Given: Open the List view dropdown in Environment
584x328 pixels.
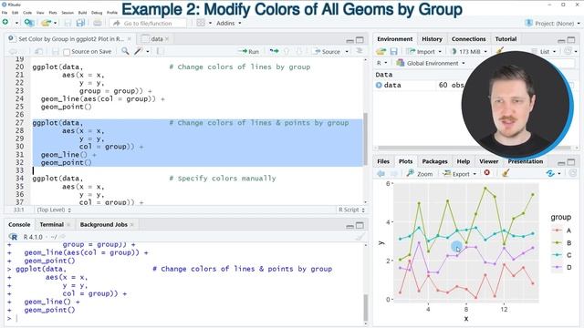Looking at the screenshot, I should (544, 51).
